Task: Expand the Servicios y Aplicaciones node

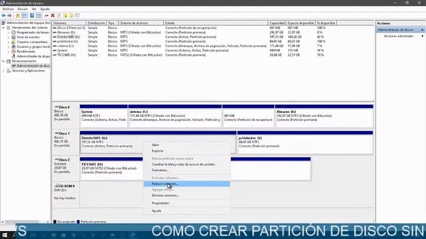Action: pyautogui.click(x=3, y=71)
